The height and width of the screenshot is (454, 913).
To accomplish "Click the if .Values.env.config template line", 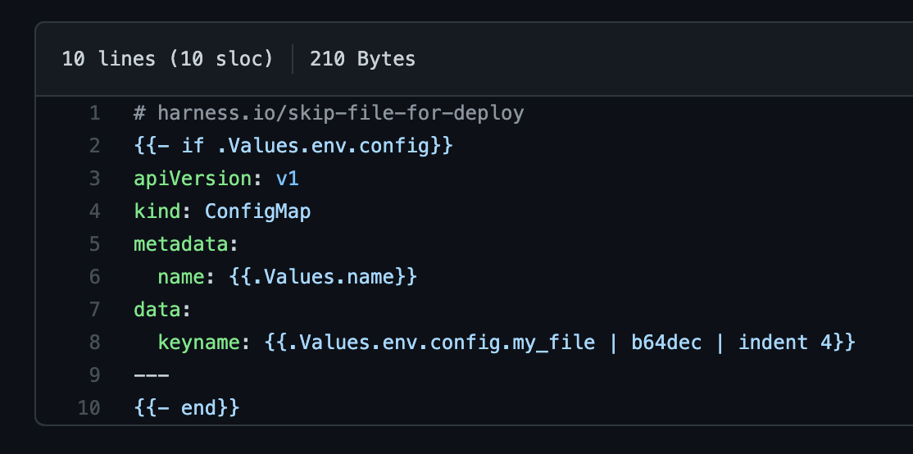I will [x=293, y=146].
